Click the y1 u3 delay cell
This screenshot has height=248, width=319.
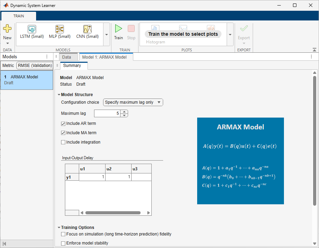click(x=141, y=177)
